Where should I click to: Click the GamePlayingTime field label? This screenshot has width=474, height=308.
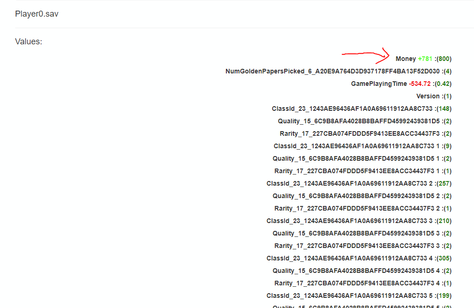pos(379,84)
